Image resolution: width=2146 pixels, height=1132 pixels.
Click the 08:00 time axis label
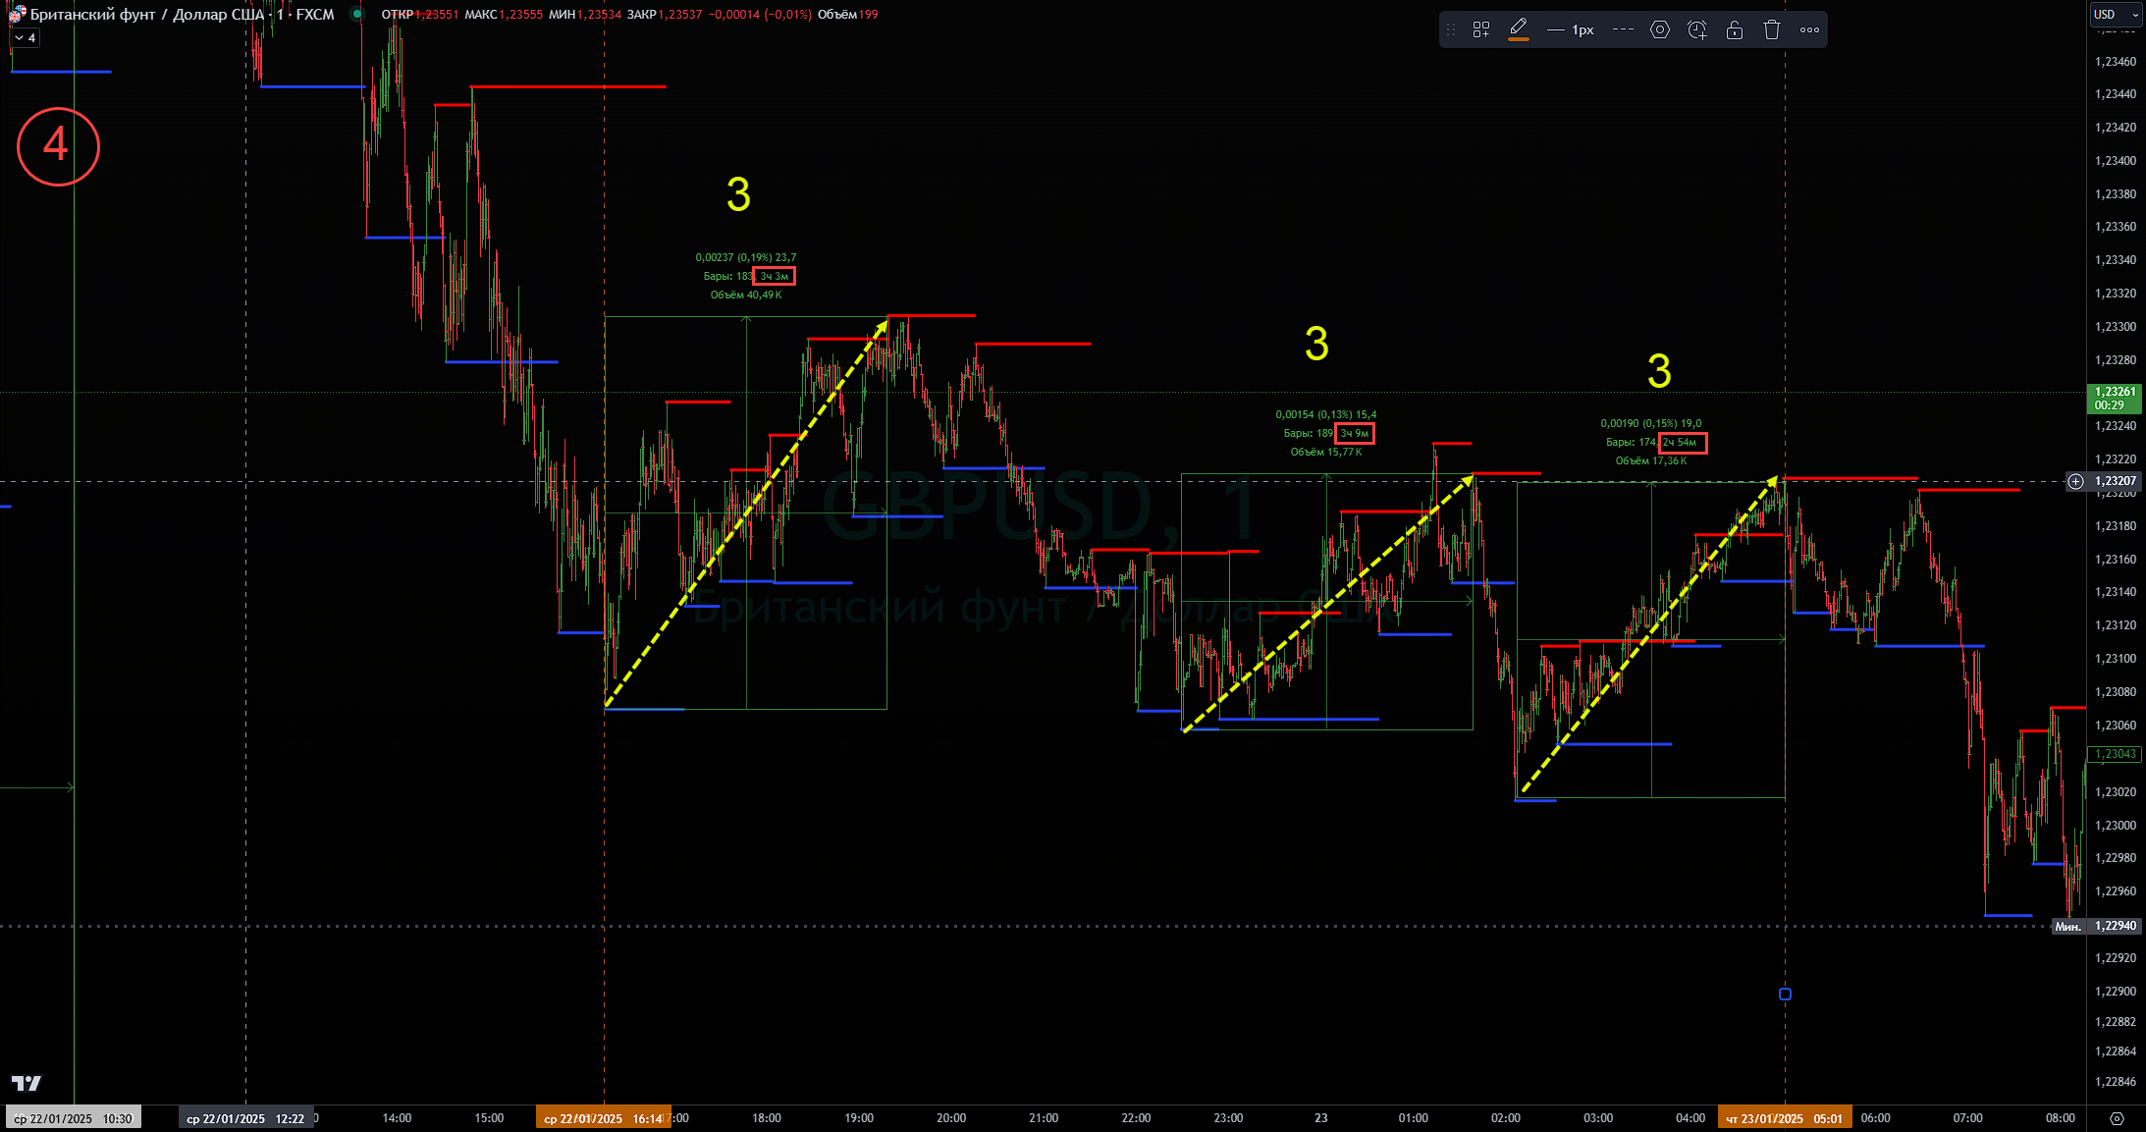click(2061, 1118)
